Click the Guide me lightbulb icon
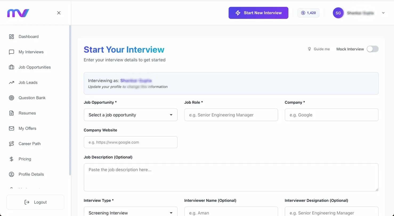 [309, 49]
